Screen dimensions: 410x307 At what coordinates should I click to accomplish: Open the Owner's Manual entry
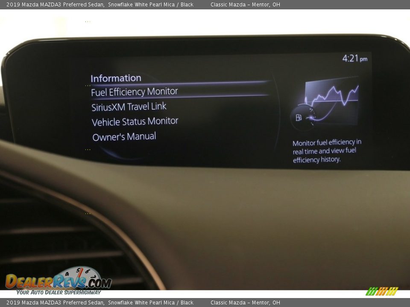coord(124,137)
